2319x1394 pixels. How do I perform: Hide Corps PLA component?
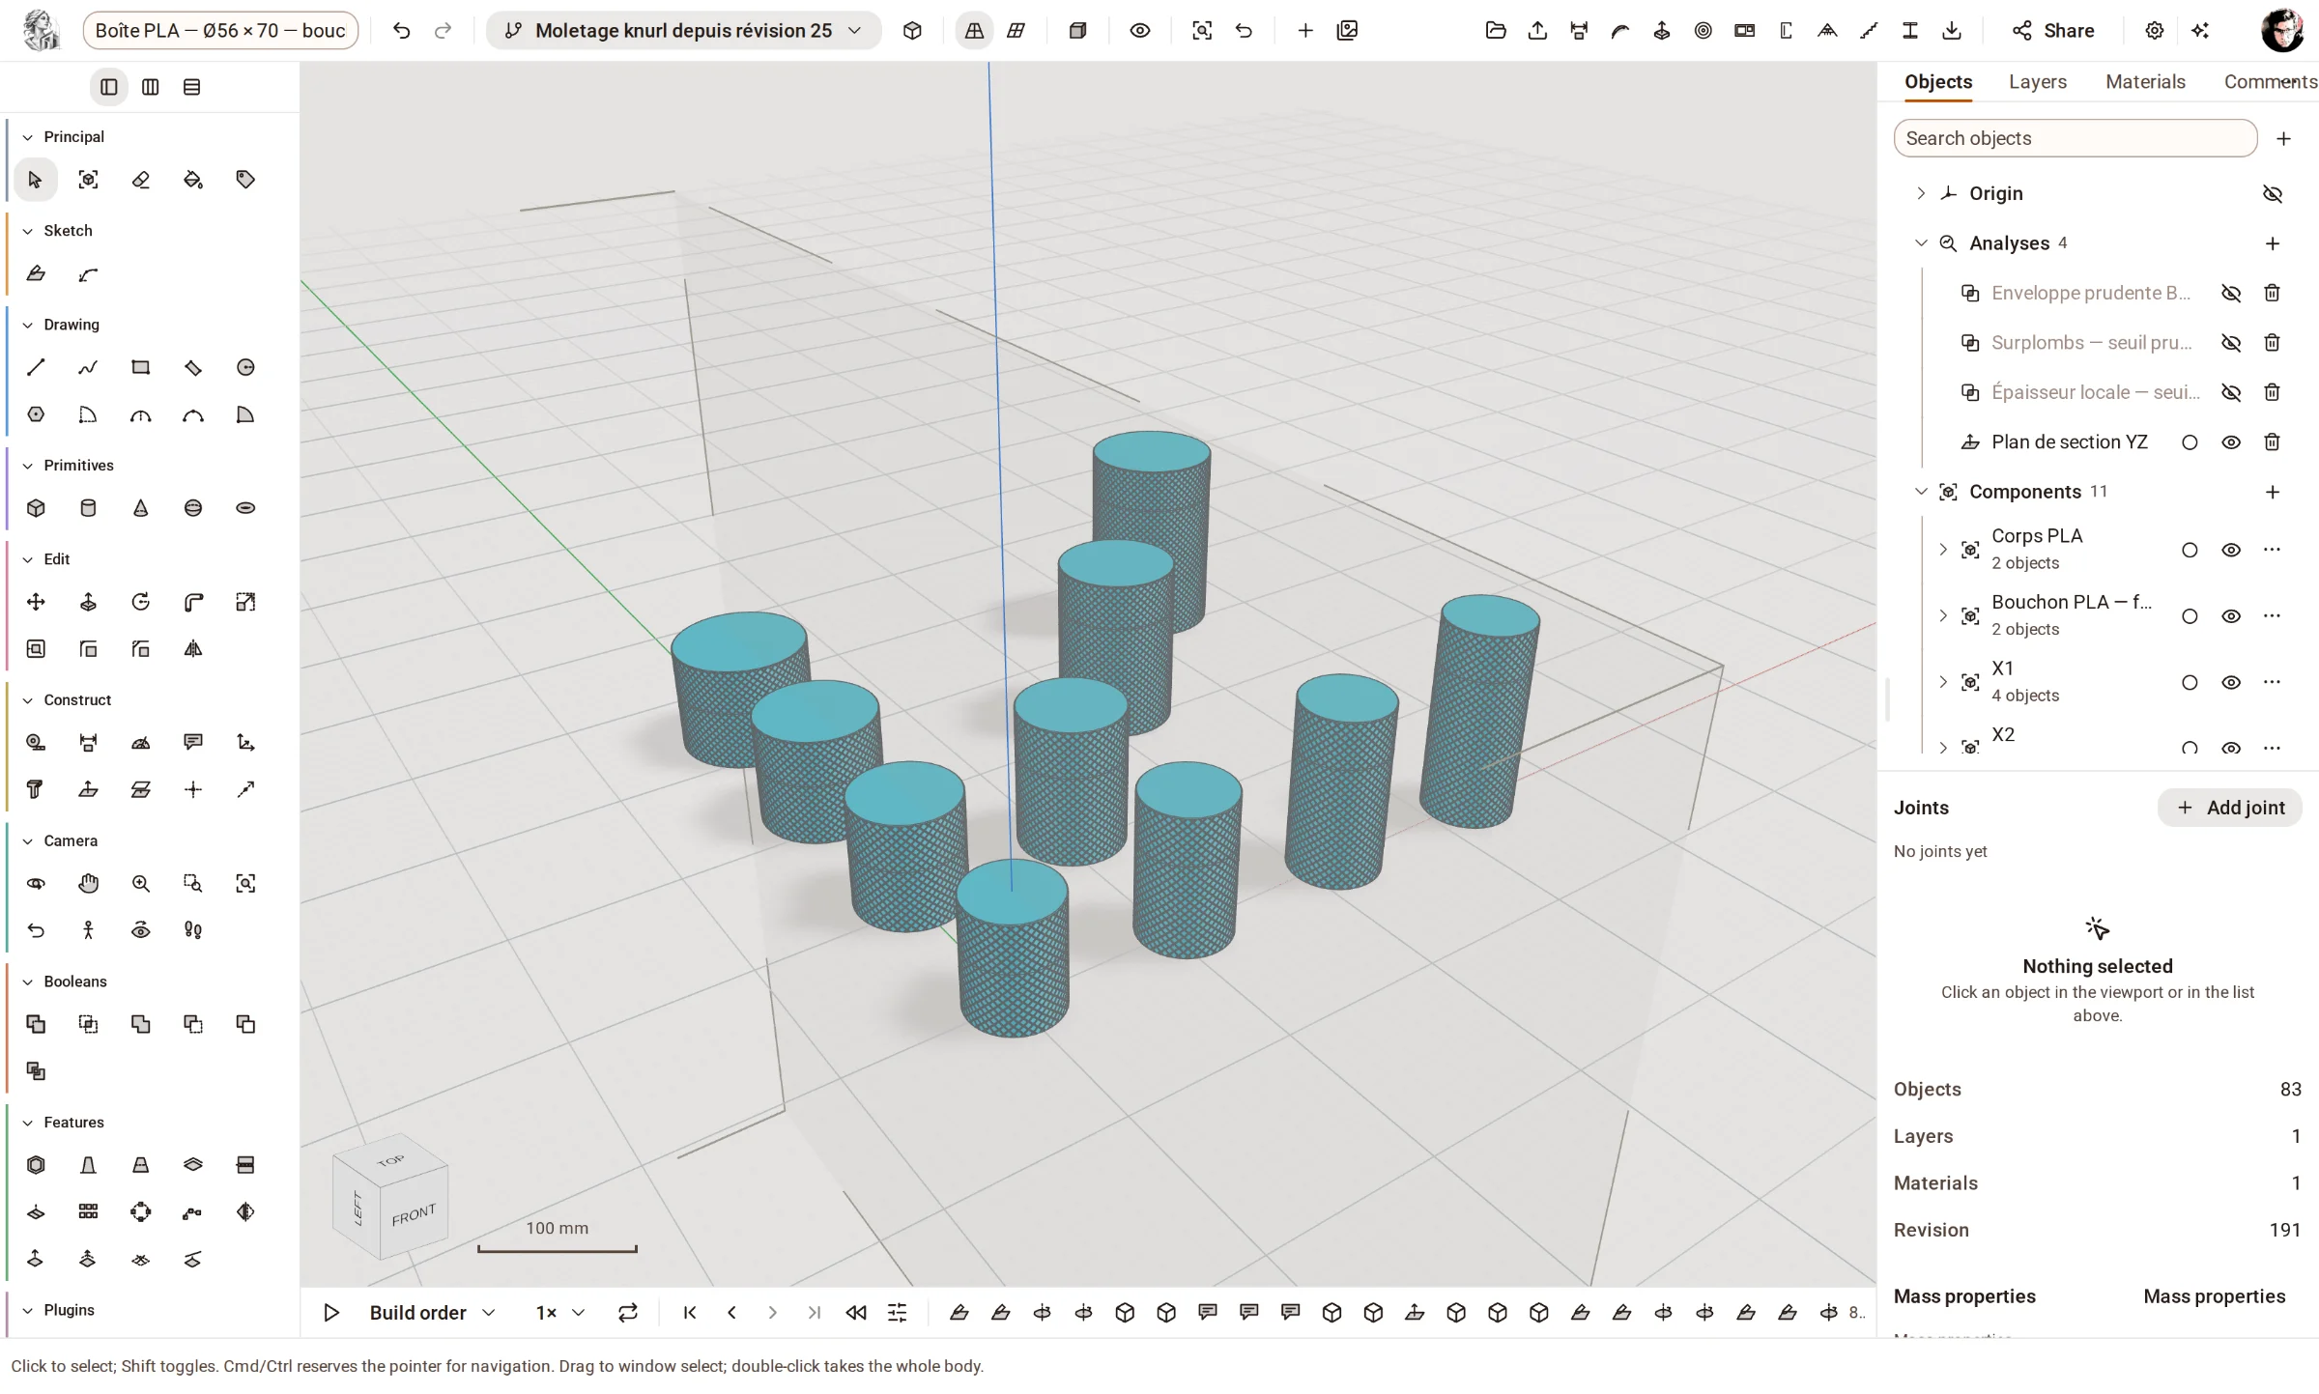pyautogui.click(x=2230, y=550)
